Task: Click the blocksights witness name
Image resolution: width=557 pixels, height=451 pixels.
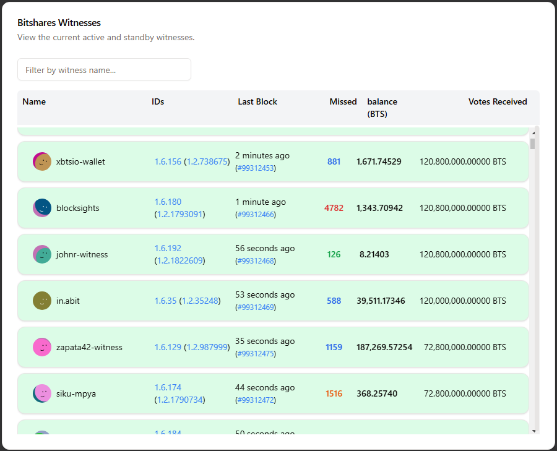Action: tap(78, 208)
